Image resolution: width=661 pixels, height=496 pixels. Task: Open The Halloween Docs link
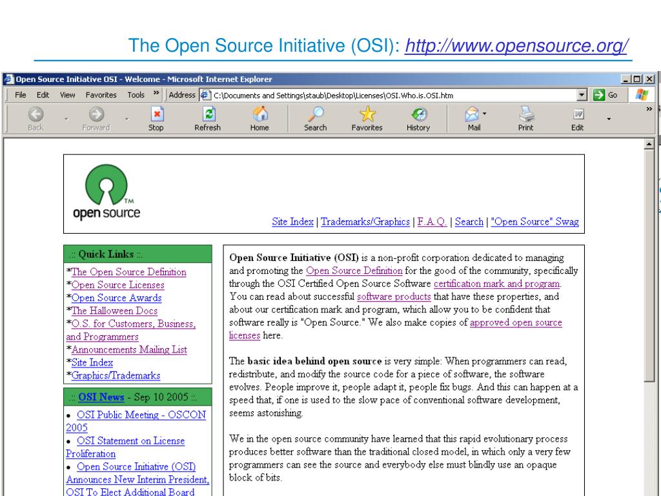click(115, 311)
